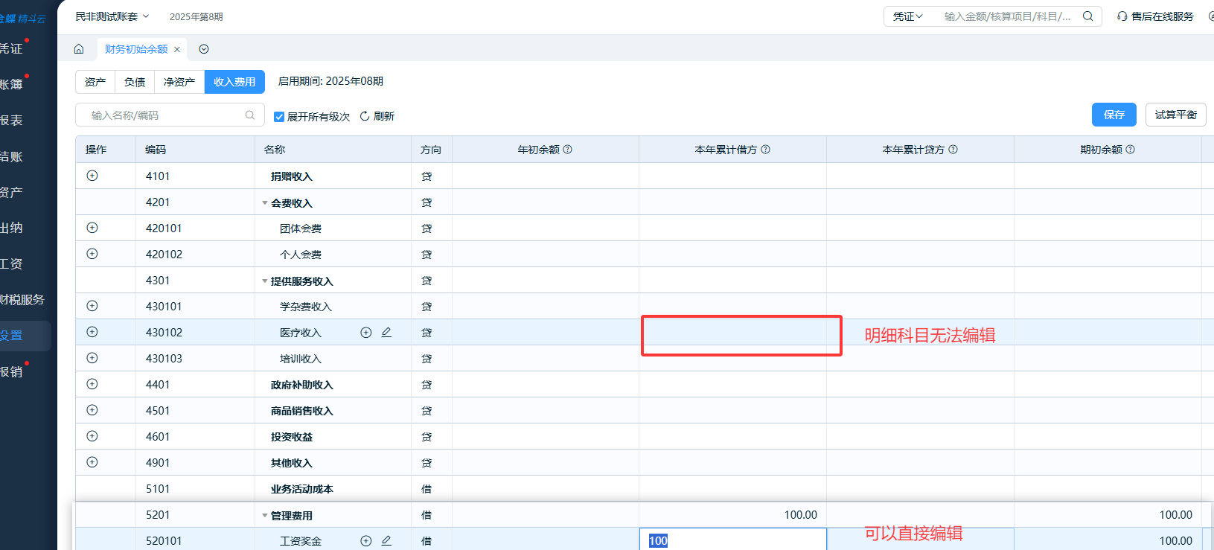
Task: Collapse the 会费收入 tree node
Action: click(x=264, y=203)
